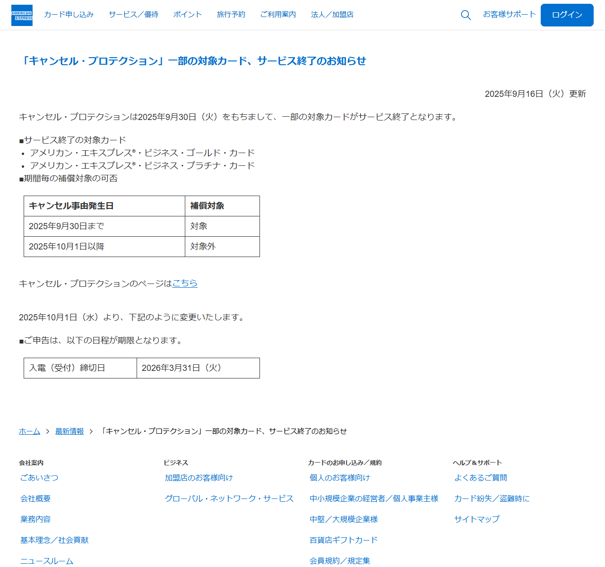Open the ご利用案内 menu
The height and width of the screenshot is (567, 605).
point(278,15)
